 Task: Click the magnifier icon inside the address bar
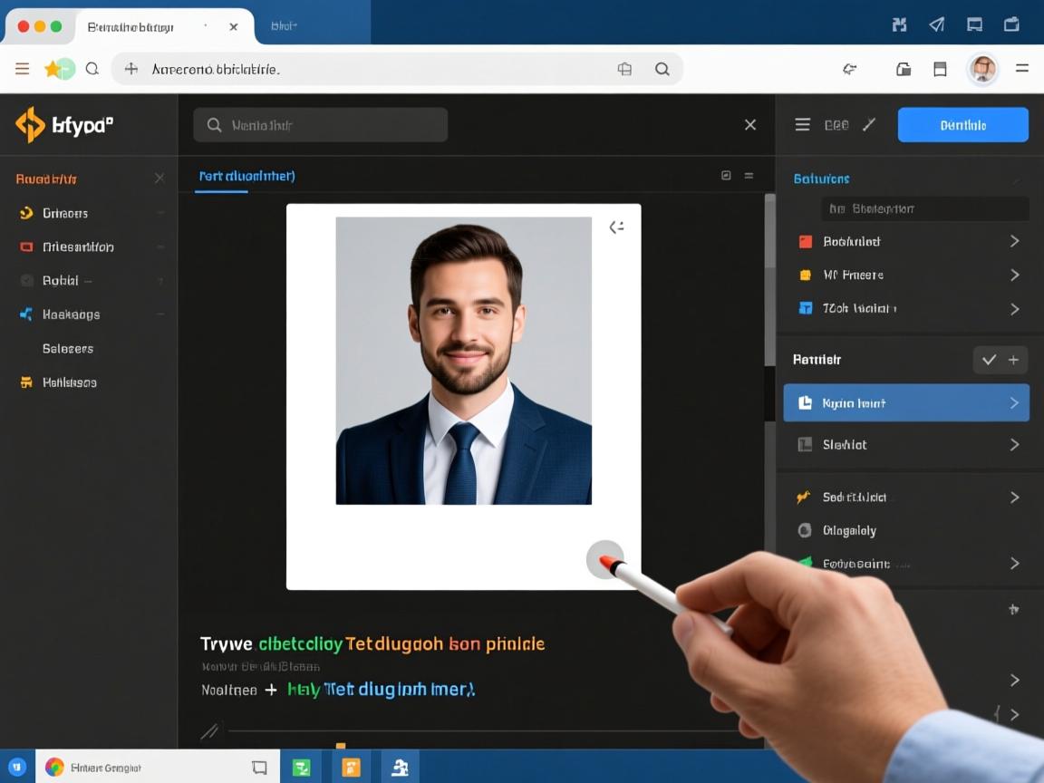pyautogui.click(x=662, y=69)
